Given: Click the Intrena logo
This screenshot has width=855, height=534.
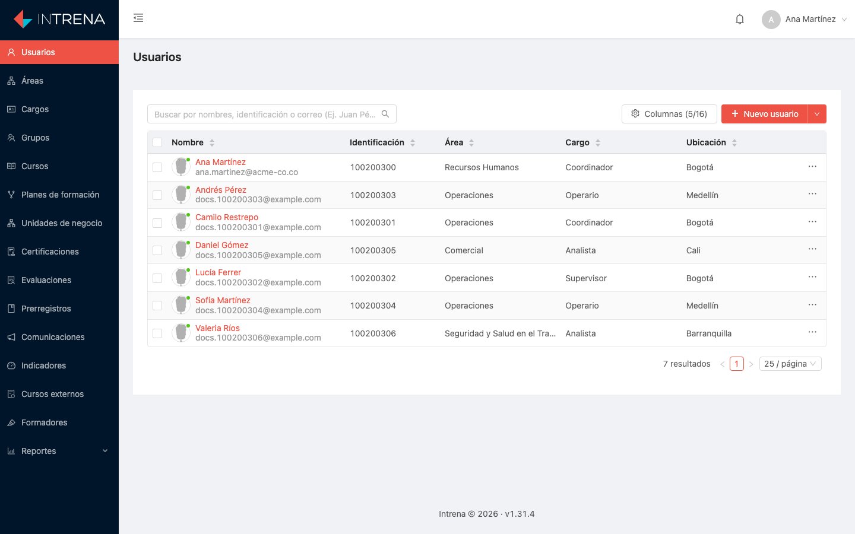Looking at the screenshot, I should pyautogui.click(x=59, y=19).
